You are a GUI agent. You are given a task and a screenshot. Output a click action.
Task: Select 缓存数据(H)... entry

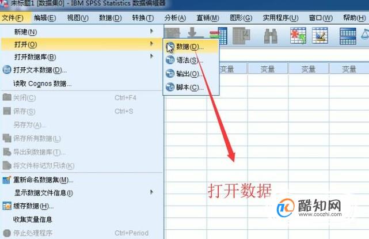click(x=81, y=206)
